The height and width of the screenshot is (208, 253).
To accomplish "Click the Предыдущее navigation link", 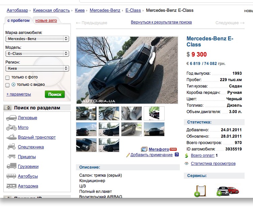I will point(92,23).
